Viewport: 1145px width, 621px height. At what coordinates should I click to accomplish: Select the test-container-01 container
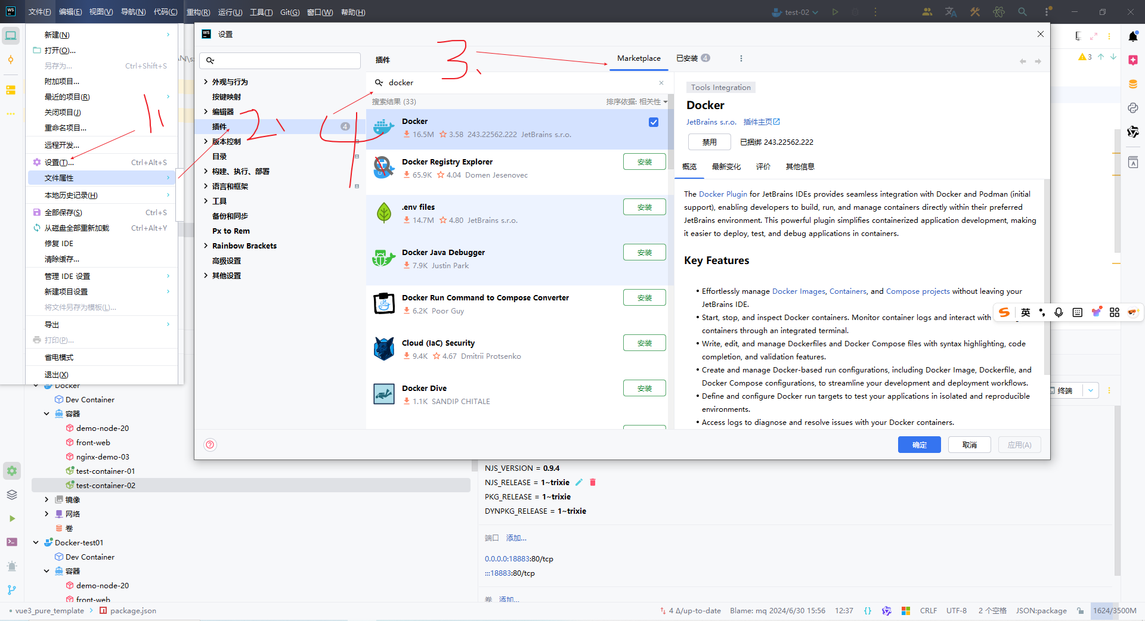coord(106,471)
